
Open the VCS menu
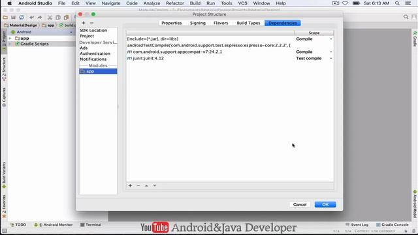click(x=242, y=3)
